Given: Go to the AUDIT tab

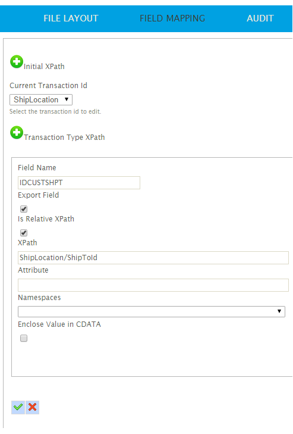Looking at the screenshot, I should pos(260,18).
